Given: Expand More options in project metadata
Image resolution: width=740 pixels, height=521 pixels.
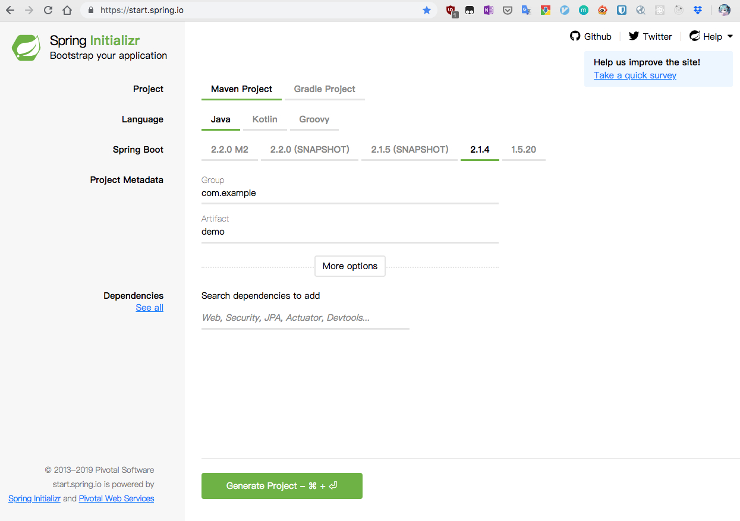Looking at the screenshot, I should 349,266.
